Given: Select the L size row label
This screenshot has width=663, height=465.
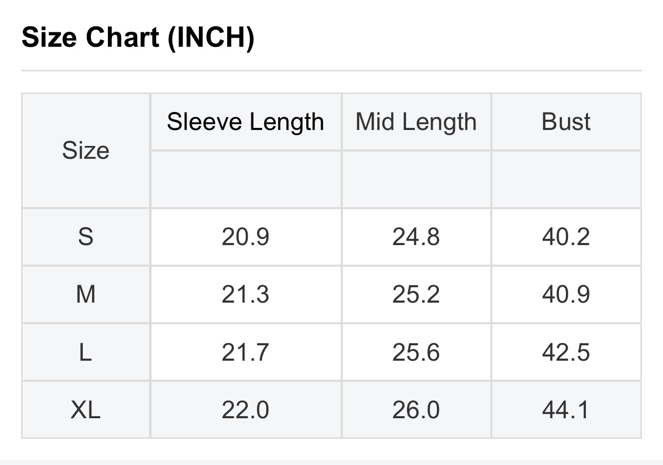Looking at the screenshot, I should click(x=86, y=352).
